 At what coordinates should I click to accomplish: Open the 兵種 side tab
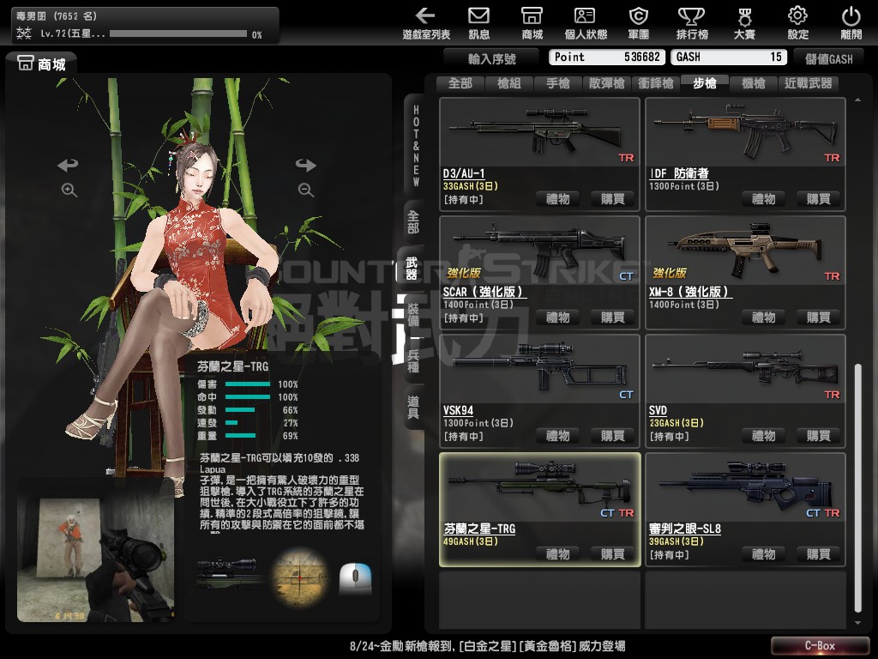pos(413,361)
